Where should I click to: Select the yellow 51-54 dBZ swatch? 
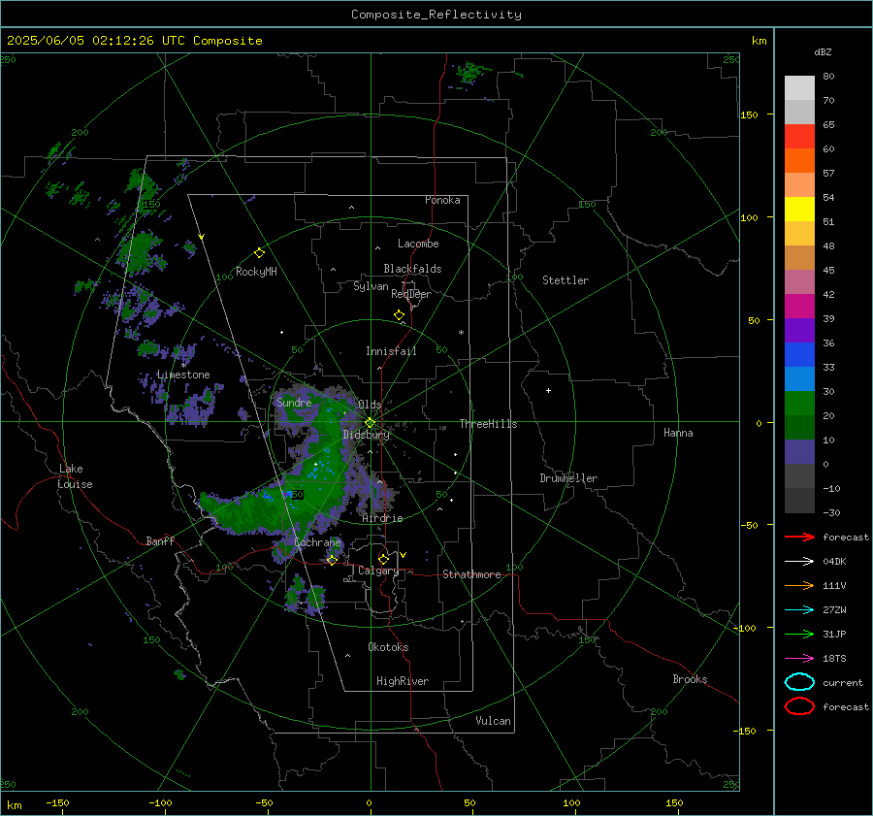tap(799, 210)
